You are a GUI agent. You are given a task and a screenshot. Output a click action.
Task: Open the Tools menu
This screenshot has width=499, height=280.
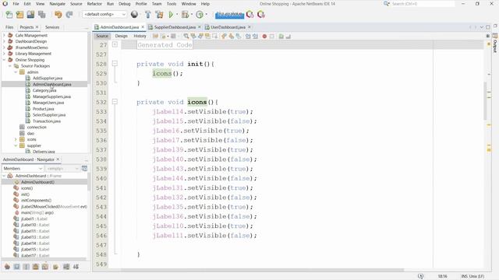click(x=172, y=4)
